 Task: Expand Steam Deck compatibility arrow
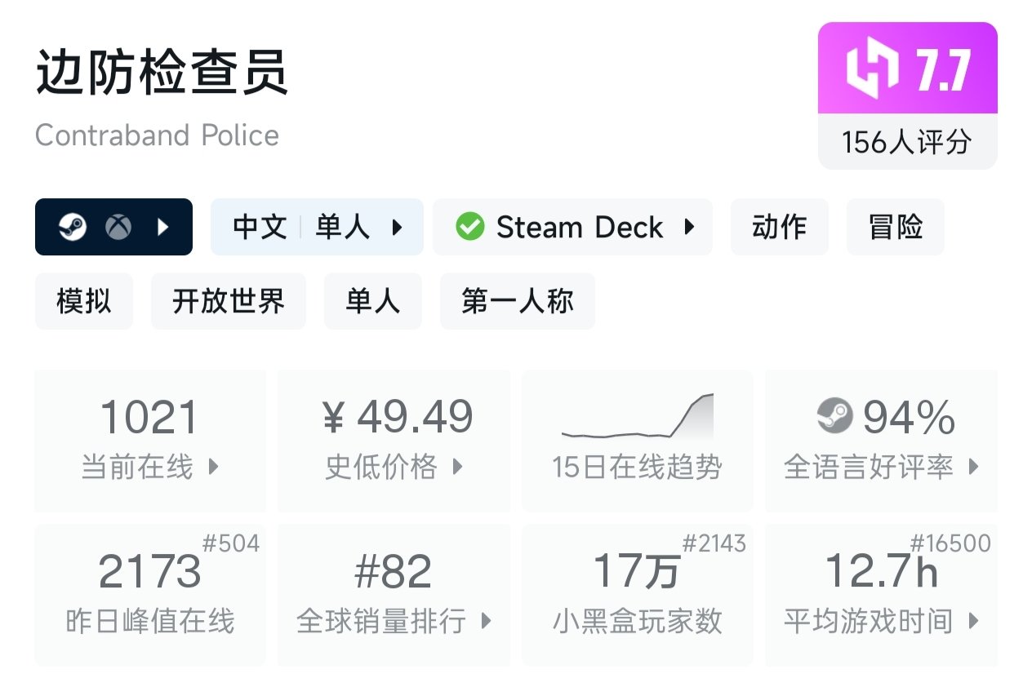(689, 227)
